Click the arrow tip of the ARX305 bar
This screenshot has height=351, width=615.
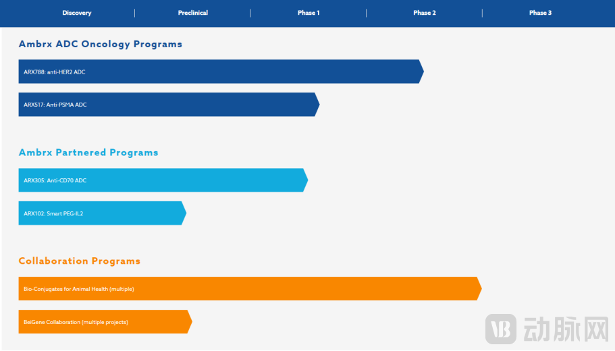305,180
